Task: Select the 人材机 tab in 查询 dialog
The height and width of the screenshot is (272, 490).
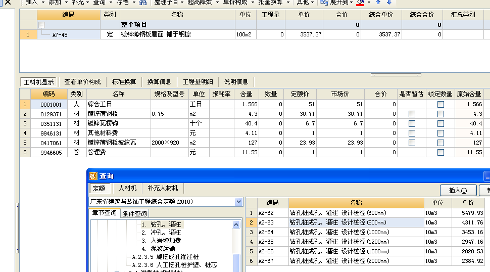Action: point(127,188)
